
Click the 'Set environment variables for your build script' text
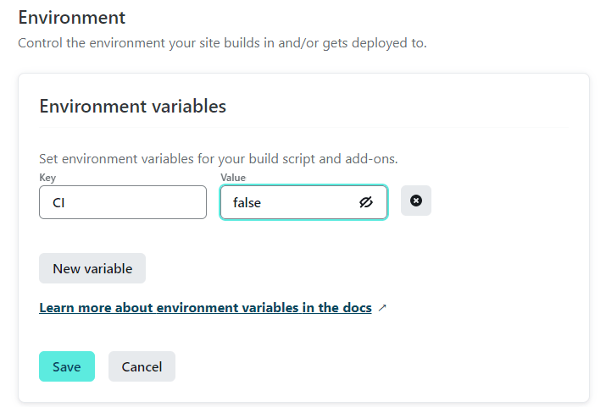[219, 159]
